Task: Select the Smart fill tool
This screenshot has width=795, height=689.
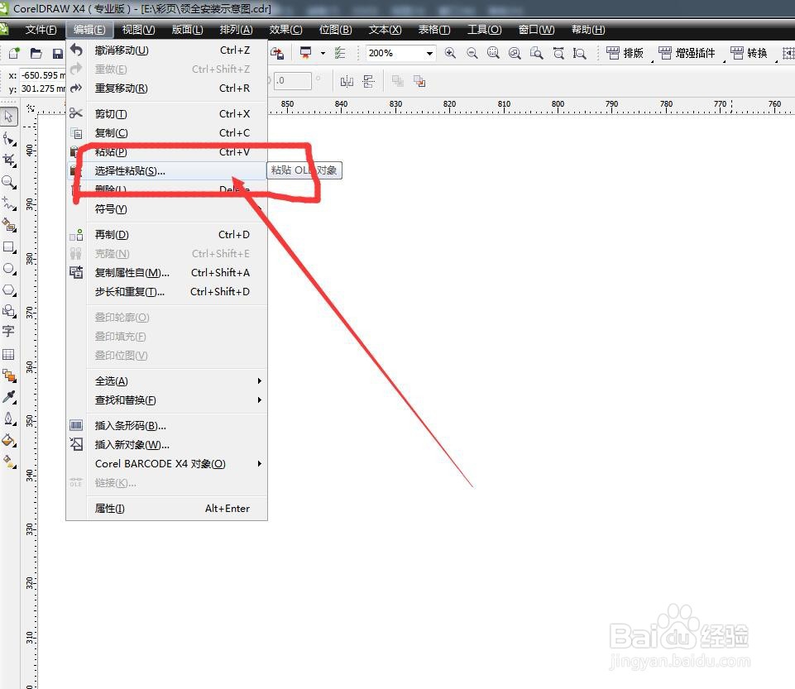Action: (x=8, y=225)
